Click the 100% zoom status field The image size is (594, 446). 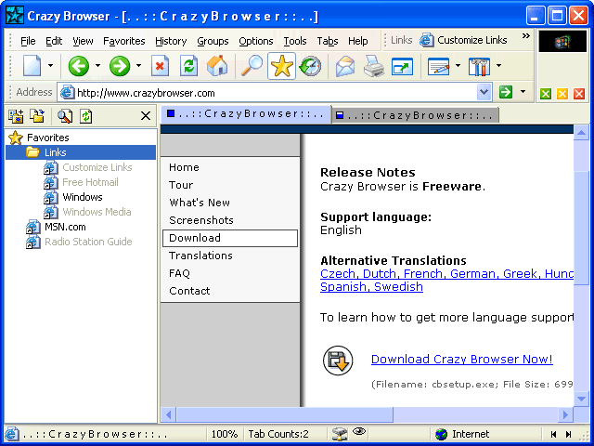tap(225, 434)
